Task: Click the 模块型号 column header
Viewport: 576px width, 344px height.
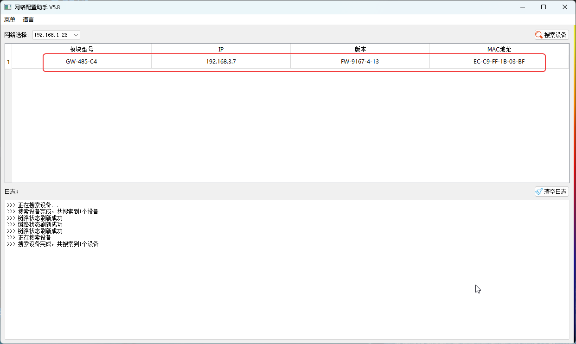Action: [82, 49]
